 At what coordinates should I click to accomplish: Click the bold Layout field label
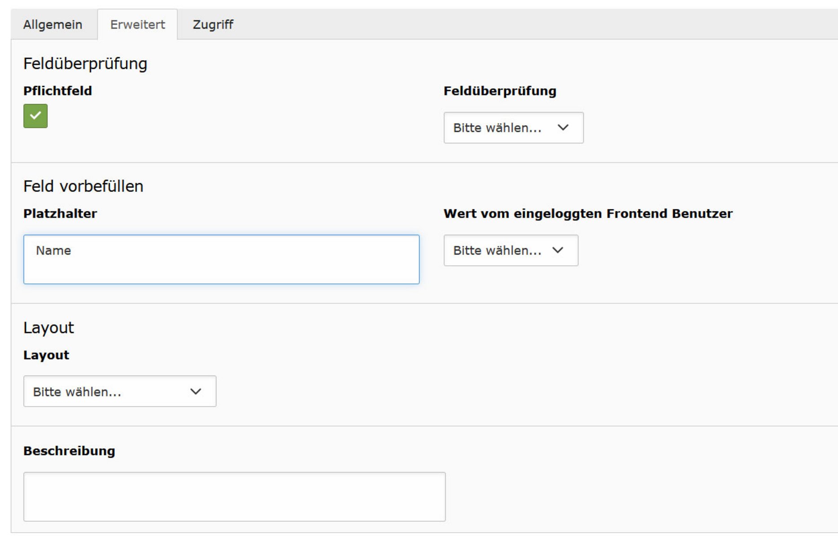point(46,355)
